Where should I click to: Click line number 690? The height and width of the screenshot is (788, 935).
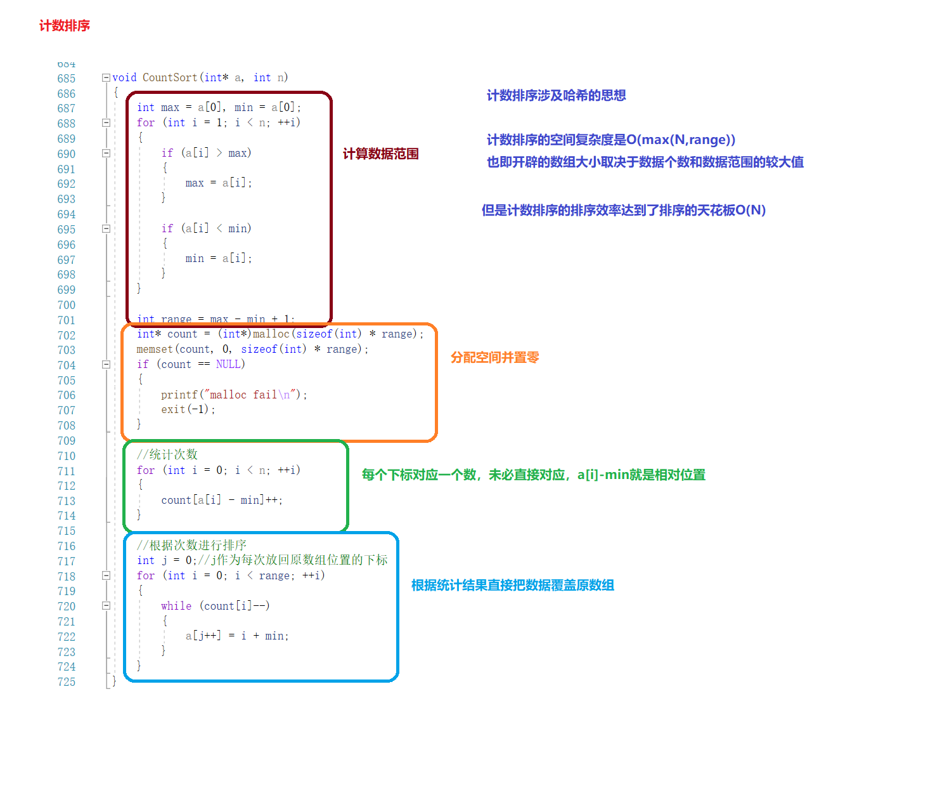tap(67, 154)
